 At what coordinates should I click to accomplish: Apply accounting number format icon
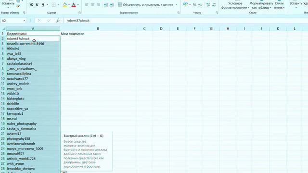[185, 5]
